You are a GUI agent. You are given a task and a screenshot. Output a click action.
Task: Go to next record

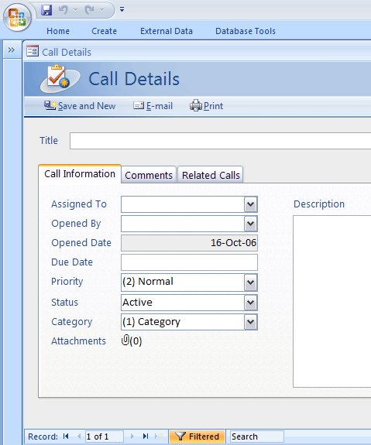point(132,436)
